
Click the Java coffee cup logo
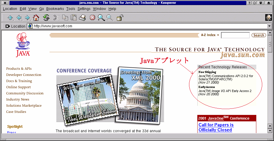pyautogui.click(x=23, y=45)
